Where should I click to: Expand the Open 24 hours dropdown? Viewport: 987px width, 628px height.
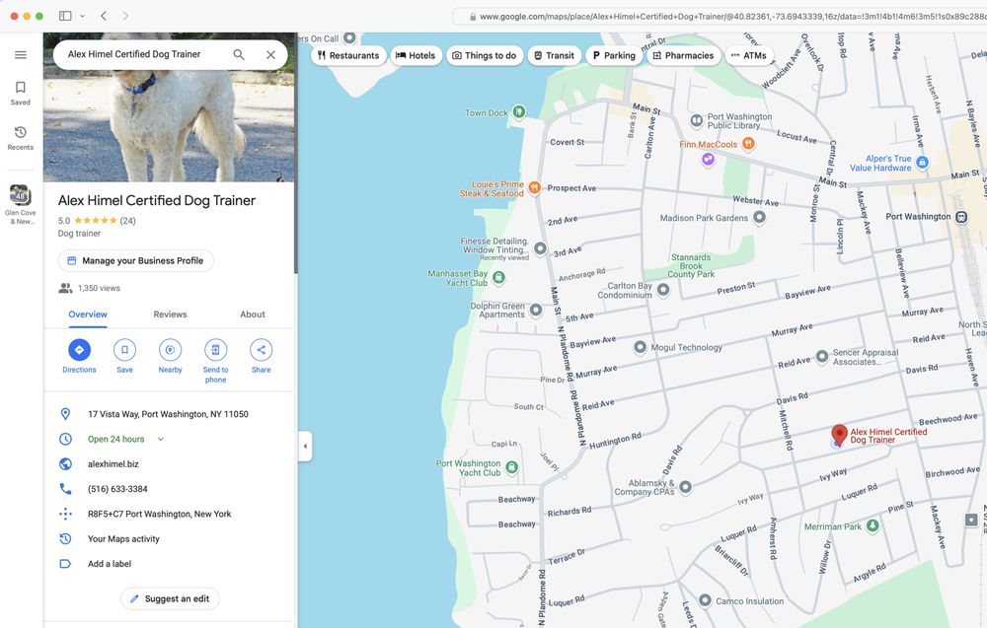point(161,440)
